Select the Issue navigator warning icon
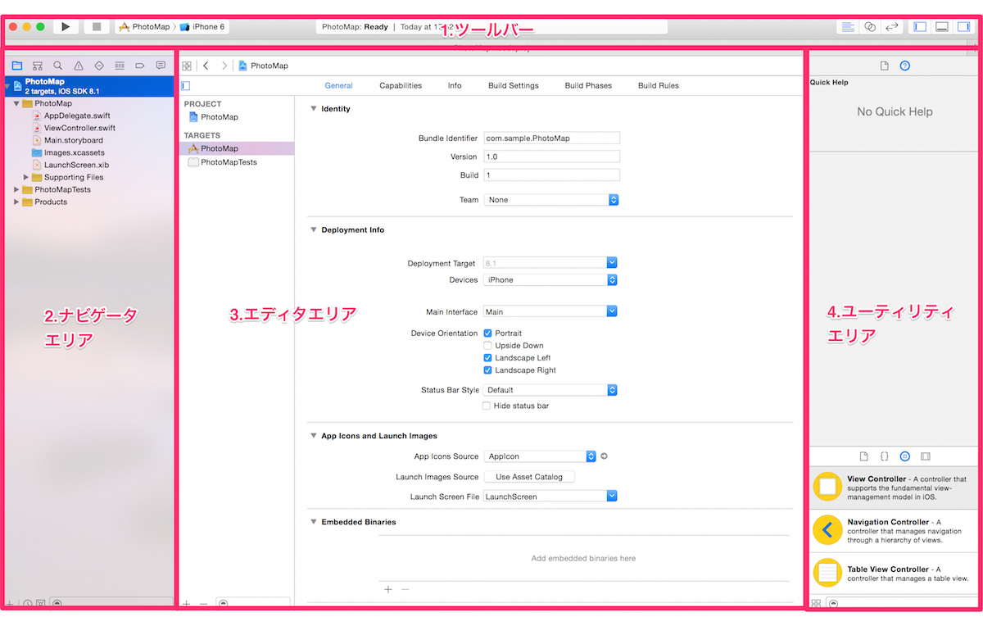 (77, 65)
